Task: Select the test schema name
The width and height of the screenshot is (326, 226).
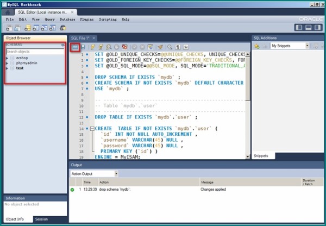Action: pyautogui.click(x=20, y=68)
